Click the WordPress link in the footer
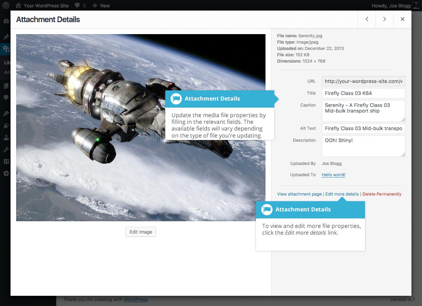Viewport: 422px width, 306px height. click(136, 300)
